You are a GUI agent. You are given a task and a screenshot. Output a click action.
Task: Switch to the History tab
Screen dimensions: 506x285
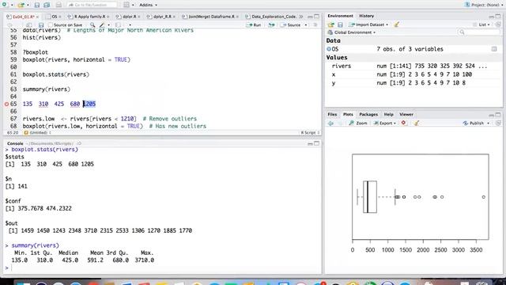click(x=367, y=16)
